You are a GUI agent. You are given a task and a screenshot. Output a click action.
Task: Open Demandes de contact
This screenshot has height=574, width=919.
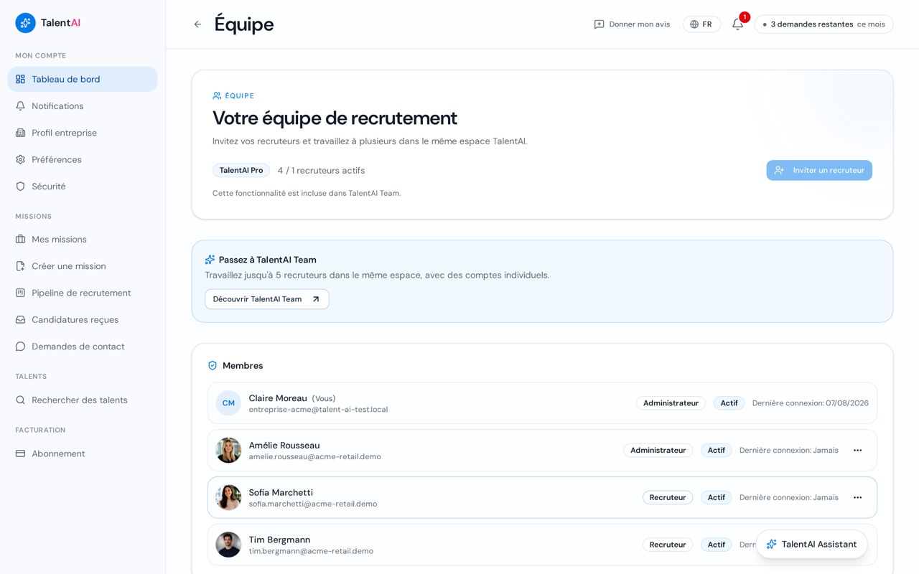coord(83,347)
